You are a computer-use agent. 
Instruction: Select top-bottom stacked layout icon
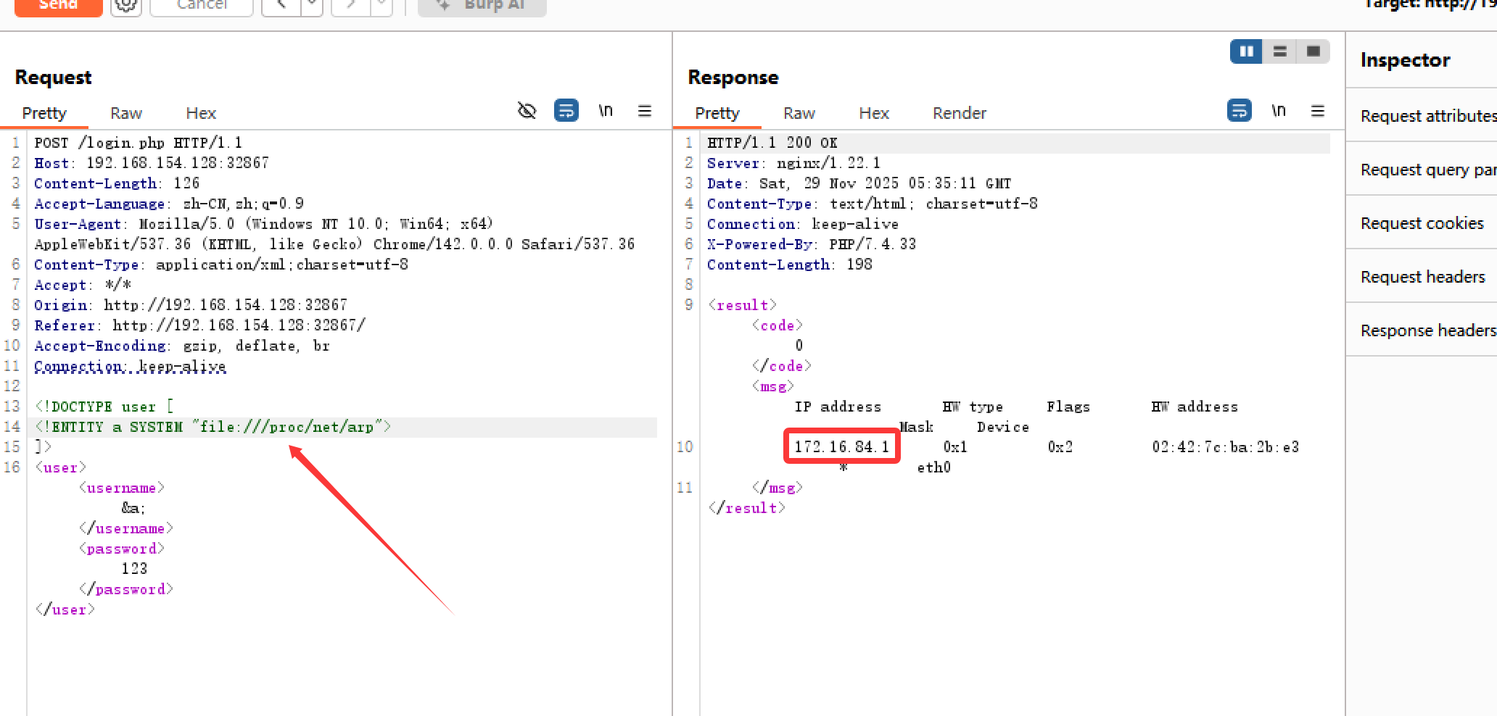pyautogui.click(x=1279, y=51)
